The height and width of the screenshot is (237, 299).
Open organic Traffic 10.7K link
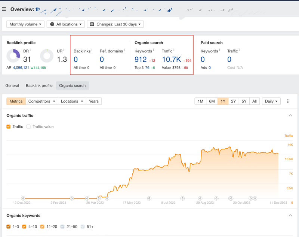172,60
